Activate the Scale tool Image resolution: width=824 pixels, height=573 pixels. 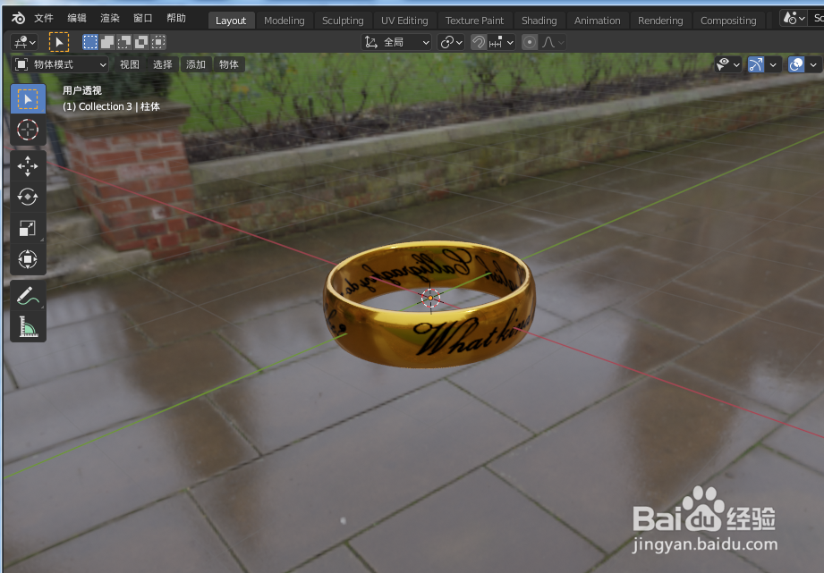pyautogui.click(x=28, y=229)
